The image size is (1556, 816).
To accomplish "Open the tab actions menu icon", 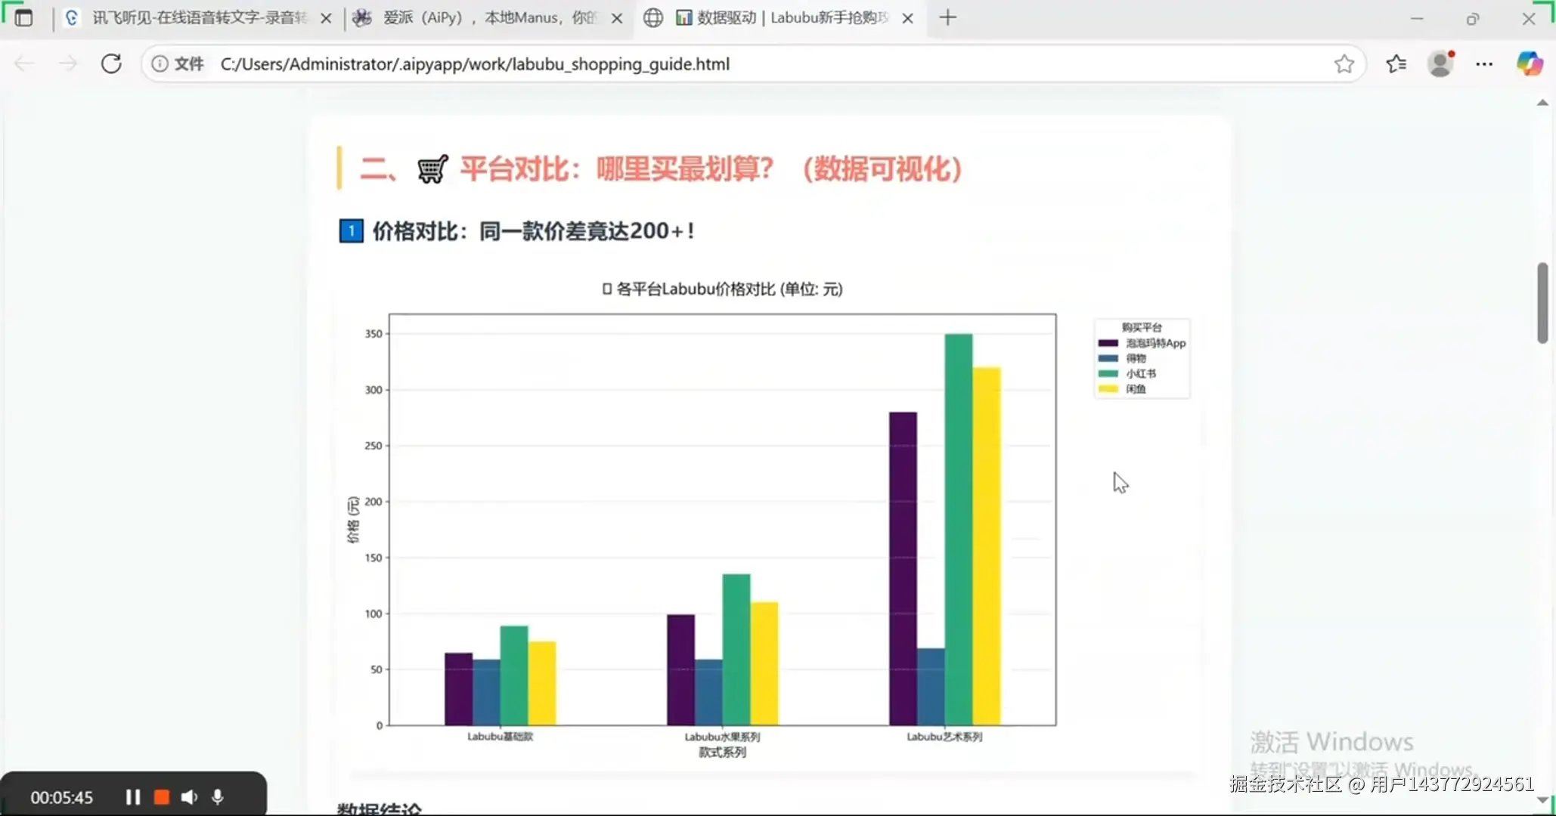I will click(23, 17).
